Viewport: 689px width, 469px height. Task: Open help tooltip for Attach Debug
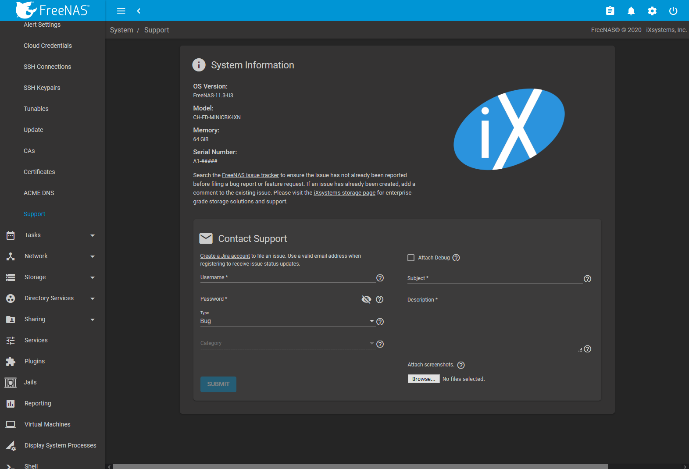[456, 258]
